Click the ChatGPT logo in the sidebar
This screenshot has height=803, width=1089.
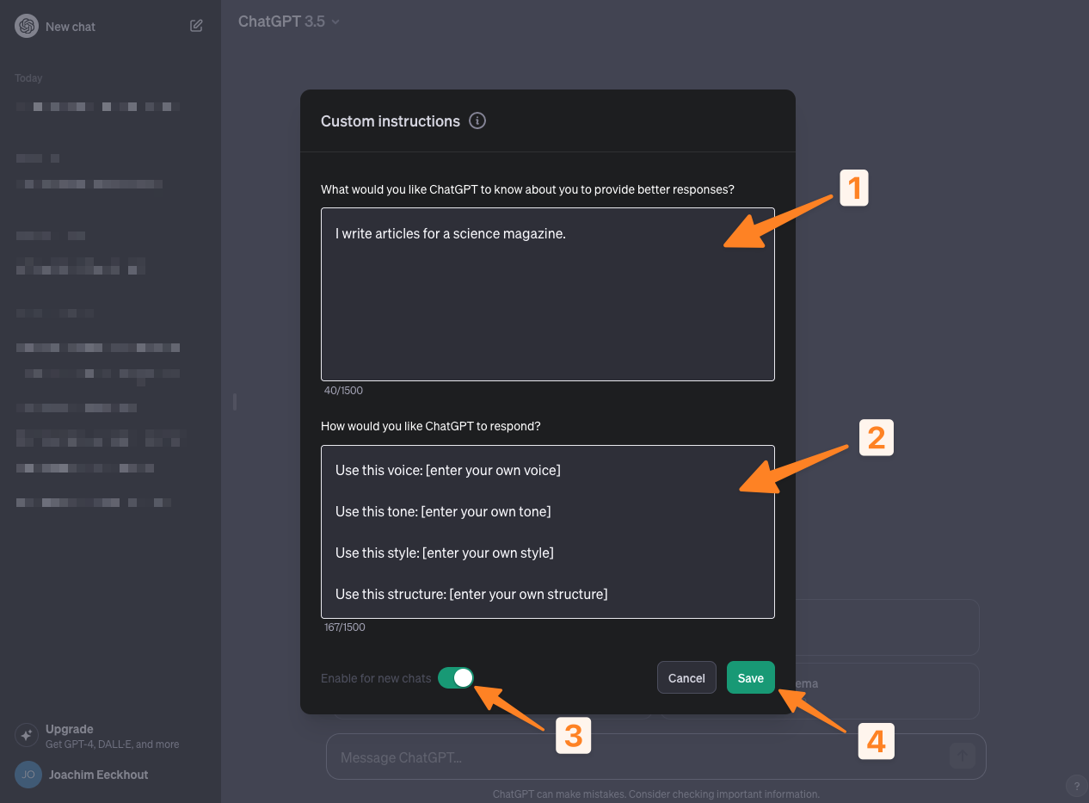(27, 26)
